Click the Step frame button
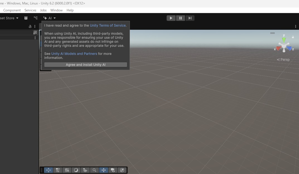This screenshot has height=174, width=299. coord(190,18)
